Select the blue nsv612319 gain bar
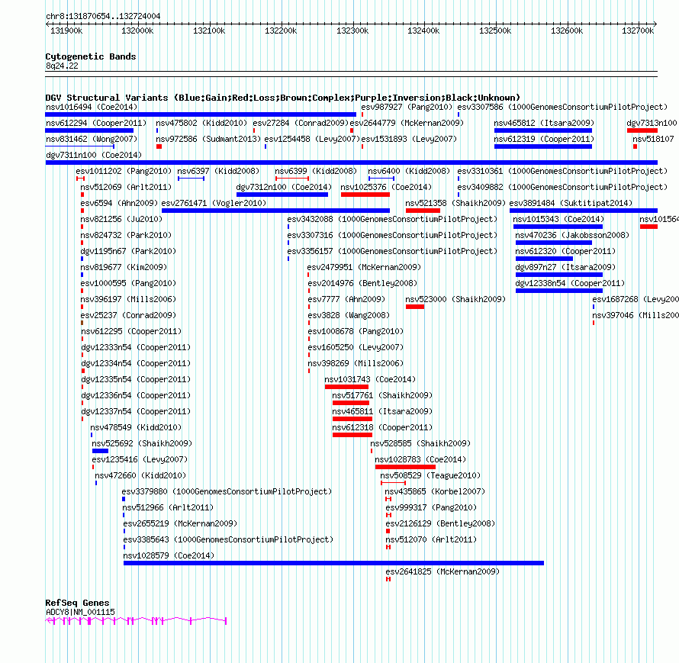Screen dimensions: 679x663 pos(543,146)
